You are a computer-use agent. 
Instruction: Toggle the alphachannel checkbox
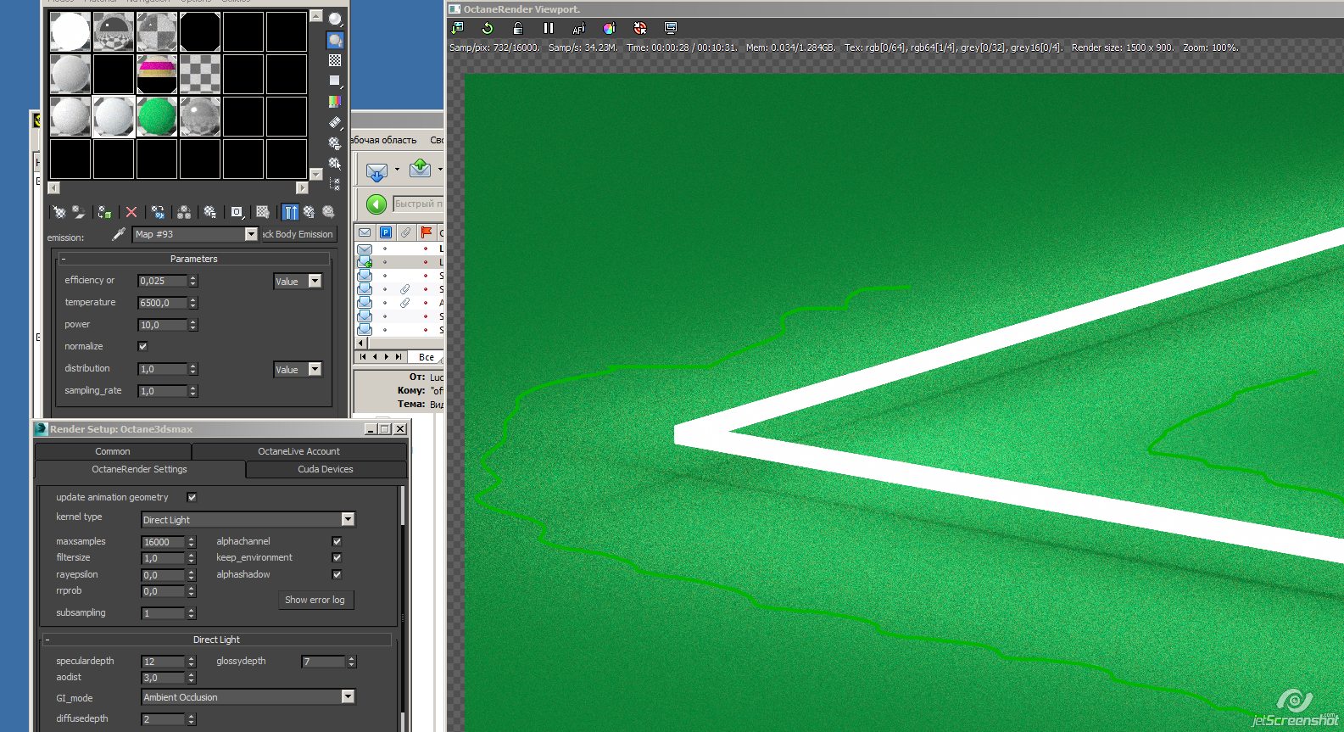pos(337,541)
